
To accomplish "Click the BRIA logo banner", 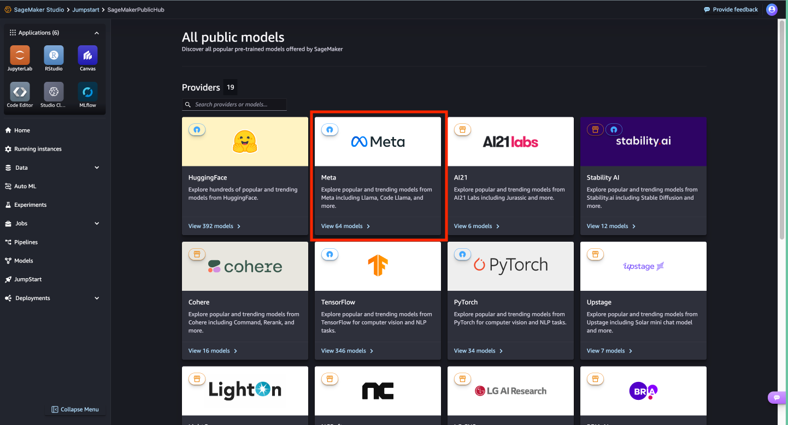I will (643, 391).
